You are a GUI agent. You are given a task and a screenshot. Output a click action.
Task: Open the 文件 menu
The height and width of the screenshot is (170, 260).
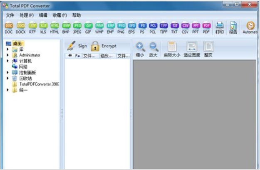pyautogui.click(x=10, y=15)
